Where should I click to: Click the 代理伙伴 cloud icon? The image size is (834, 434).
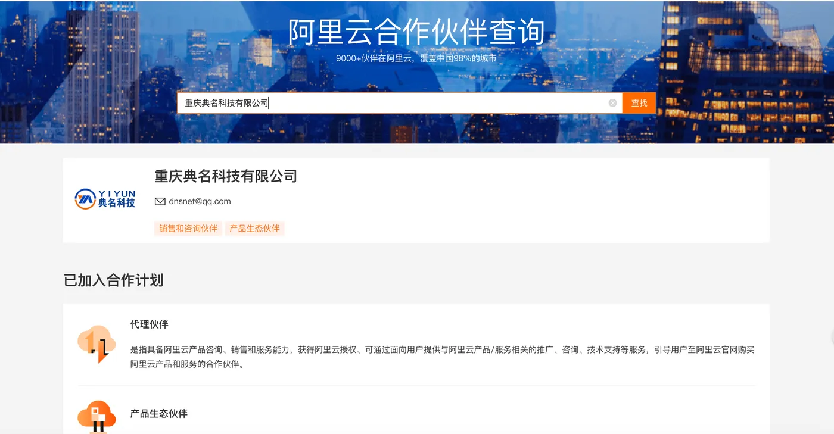(x=97, y=344)
